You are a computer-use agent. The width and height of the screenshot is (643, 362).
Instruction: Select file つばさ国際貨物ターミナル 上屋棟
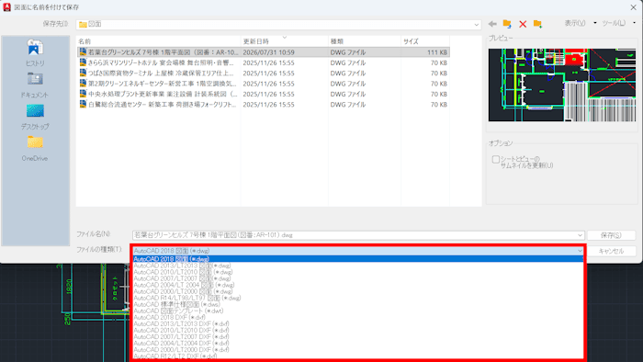(x=263, y=73)
